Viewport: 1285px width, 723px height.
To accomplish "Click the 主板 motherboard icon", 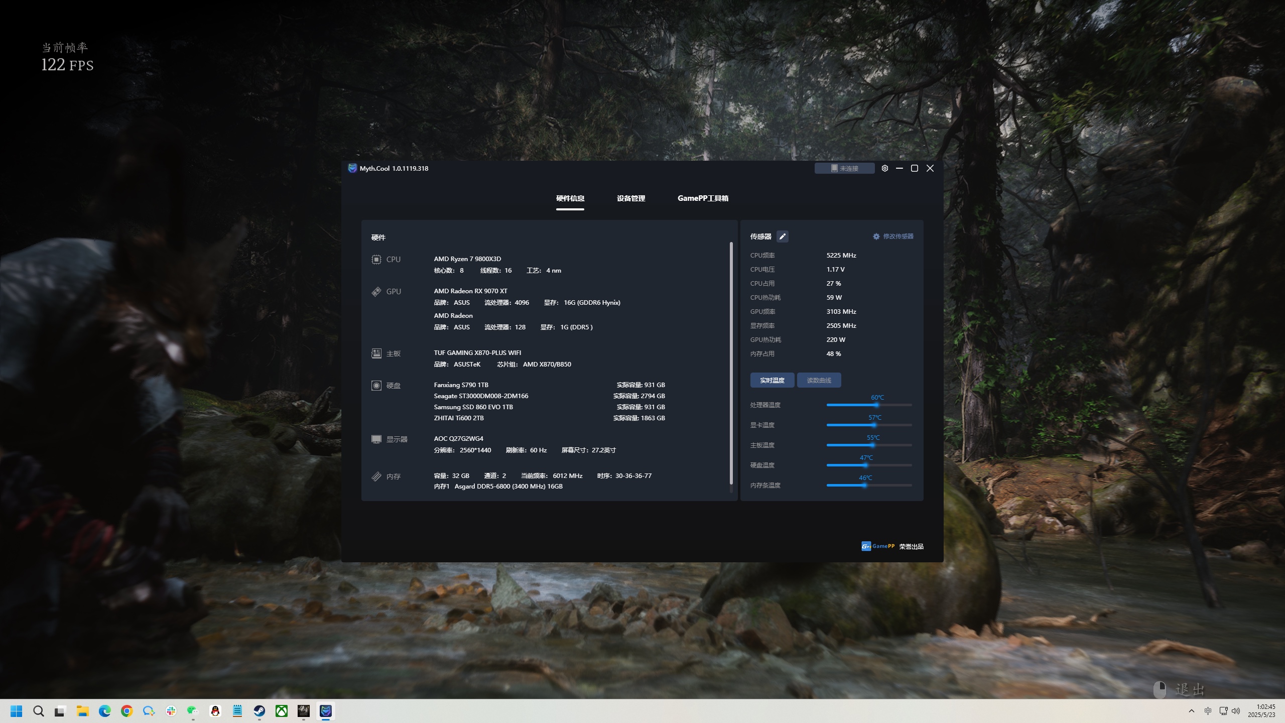I will coord(376,353).
